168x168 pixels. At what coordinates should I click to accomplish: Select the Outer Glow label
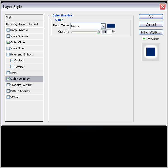point(17,42)
